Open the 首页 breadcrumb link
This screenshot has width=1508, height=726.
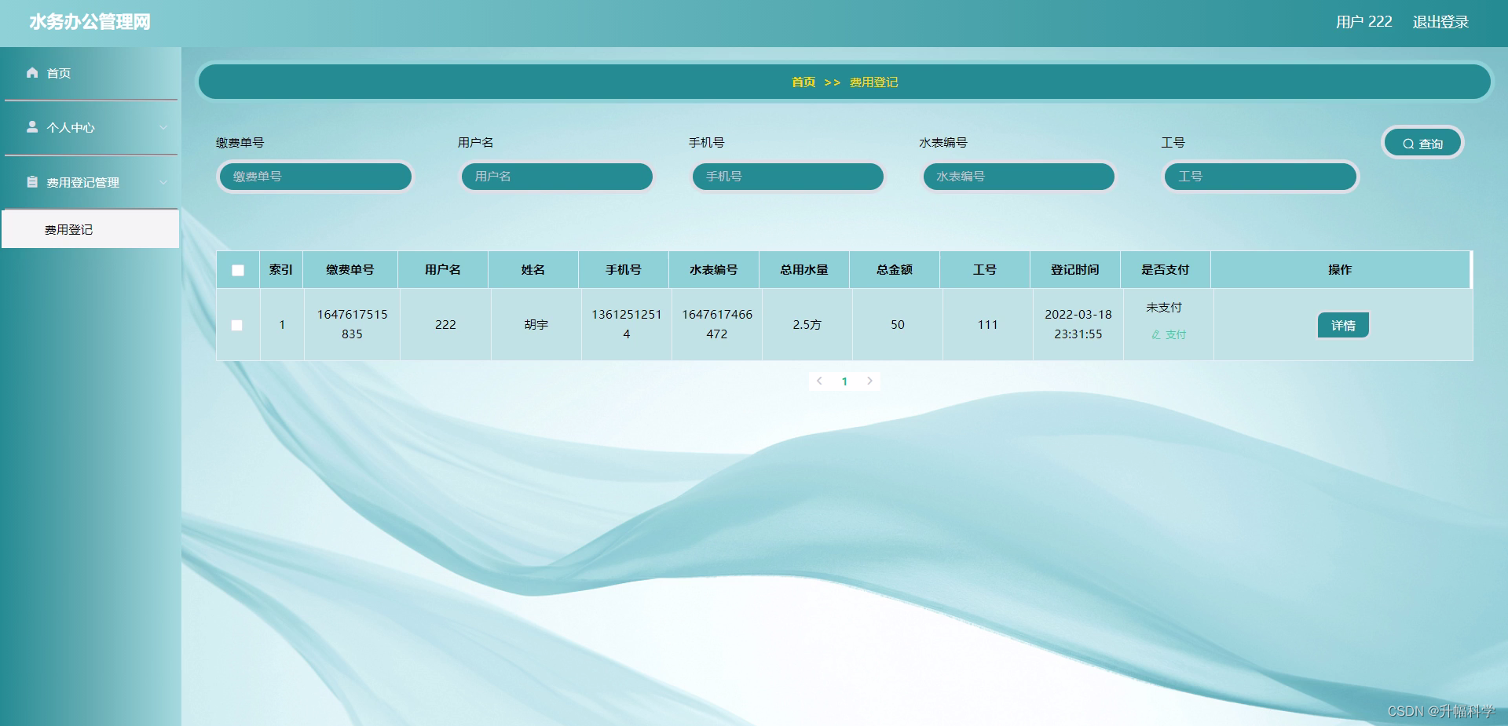[803, 82]
